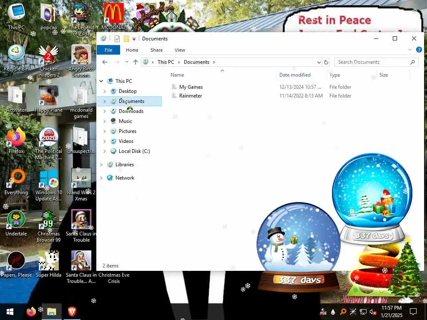Open the address bar history dropdown

[319, 62]
